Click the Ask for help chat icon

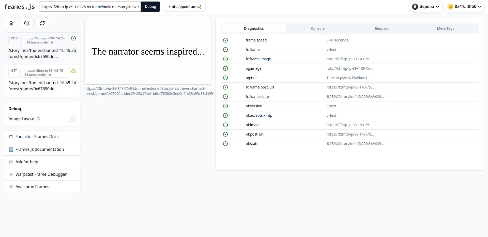point(11,162)
